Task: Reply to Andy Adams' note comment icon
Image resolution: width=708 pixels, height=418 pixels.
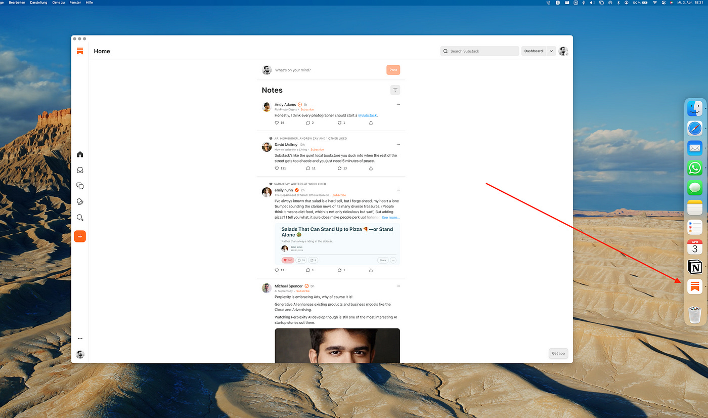Action: tap(308, 123)
